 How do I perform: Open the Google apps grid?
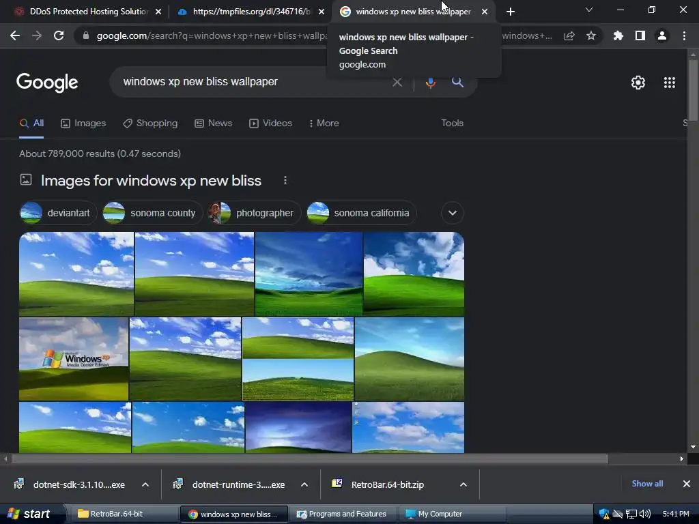click(669, 83)
